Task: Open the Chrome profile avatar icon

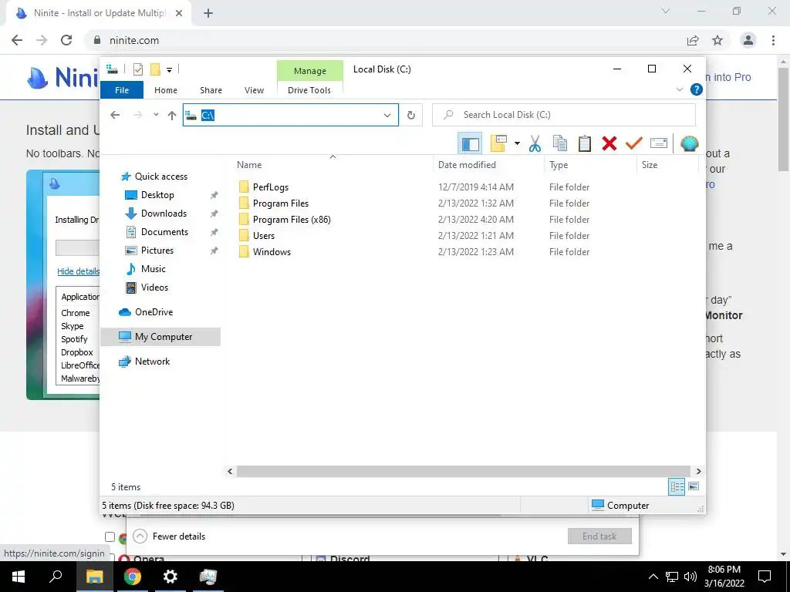Action: click(748, 40)
